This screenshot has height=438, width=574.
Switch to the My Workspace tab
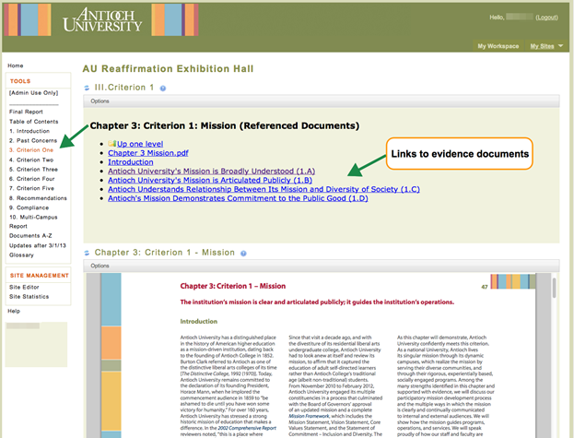[498, 46]
